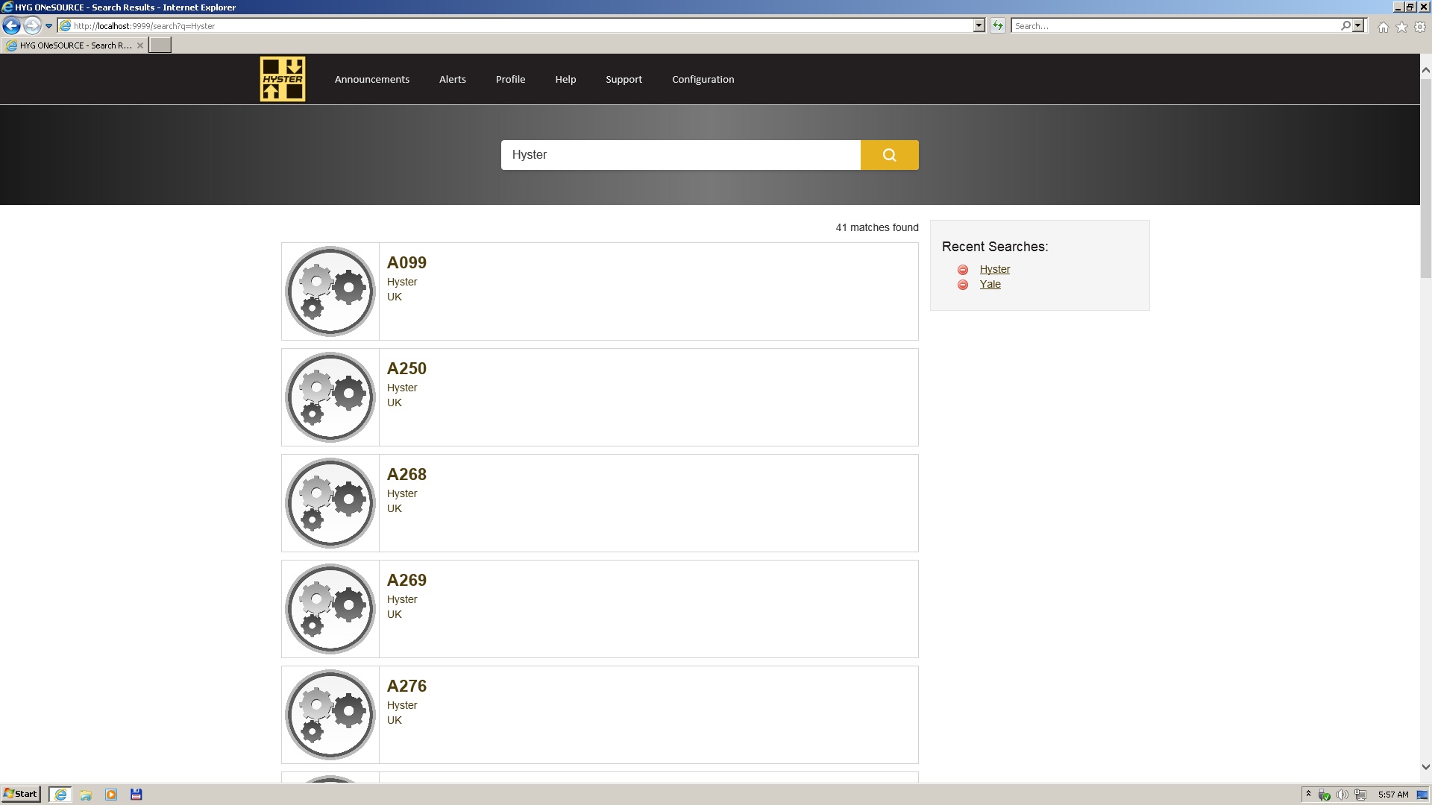Open browser Tools gear icon

coord(1420,27)
